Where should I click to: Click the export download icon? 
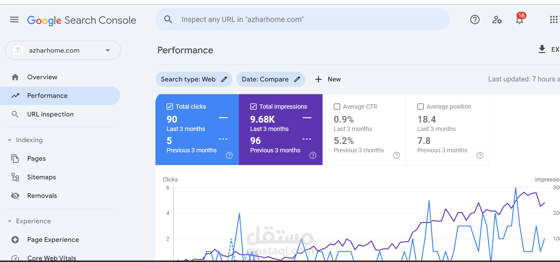pos(542,49)
